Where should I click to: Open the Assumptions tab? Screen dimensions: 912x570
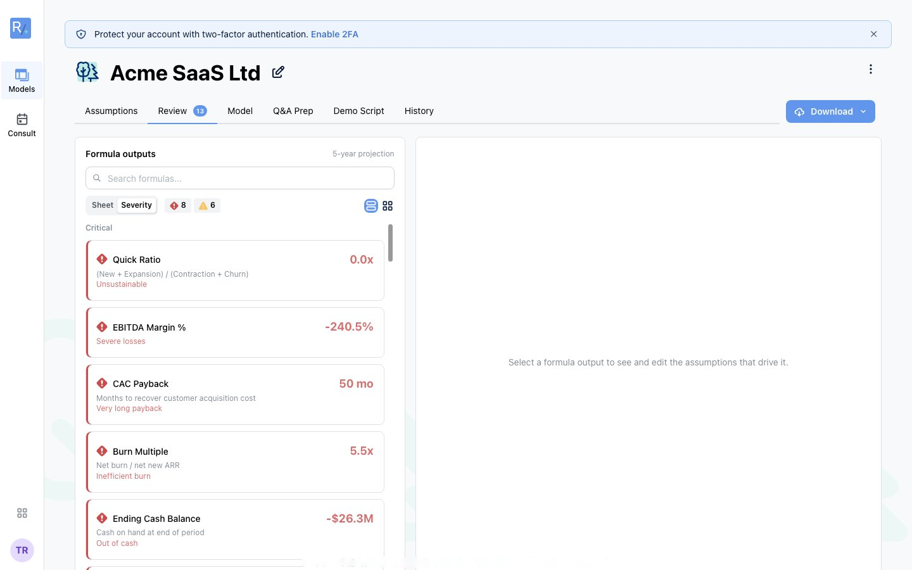(111, 111)
